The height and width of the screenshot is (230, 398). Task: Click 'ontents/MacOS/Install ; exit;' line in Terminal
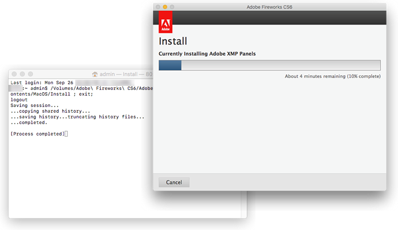click(52, 94)
